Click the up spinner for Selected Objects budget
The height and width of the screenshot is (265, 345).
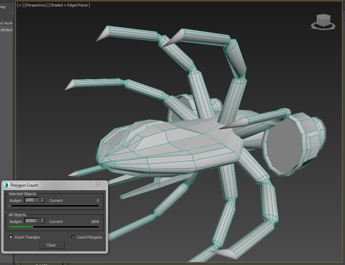click(42, 198)
